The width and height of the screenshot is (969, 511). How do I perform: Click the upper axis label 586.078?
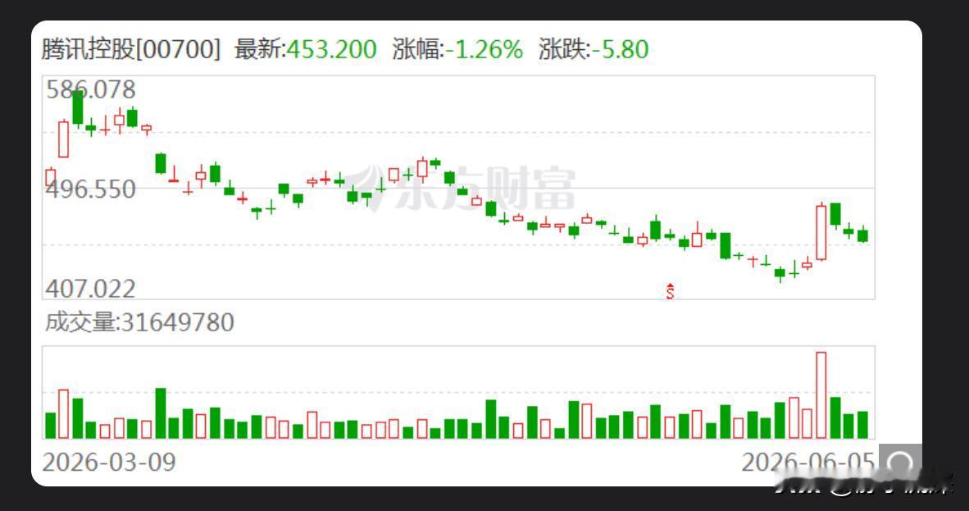coord(91,89)
